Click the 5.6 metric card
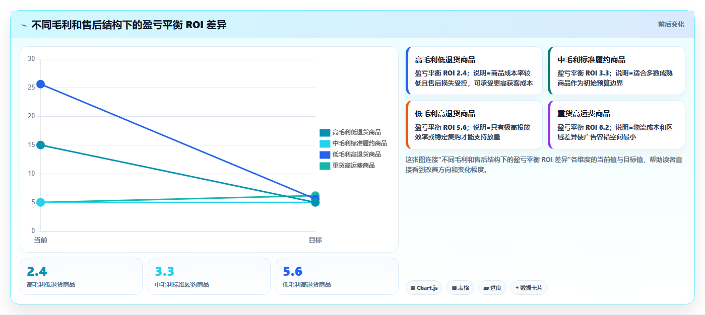 (337, 276)
